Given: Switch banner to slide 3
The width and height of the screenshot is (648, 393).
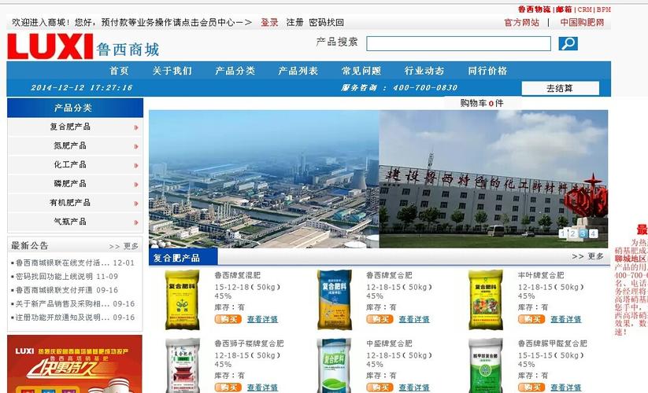Looking at the screenshot, I should point(583,233).
